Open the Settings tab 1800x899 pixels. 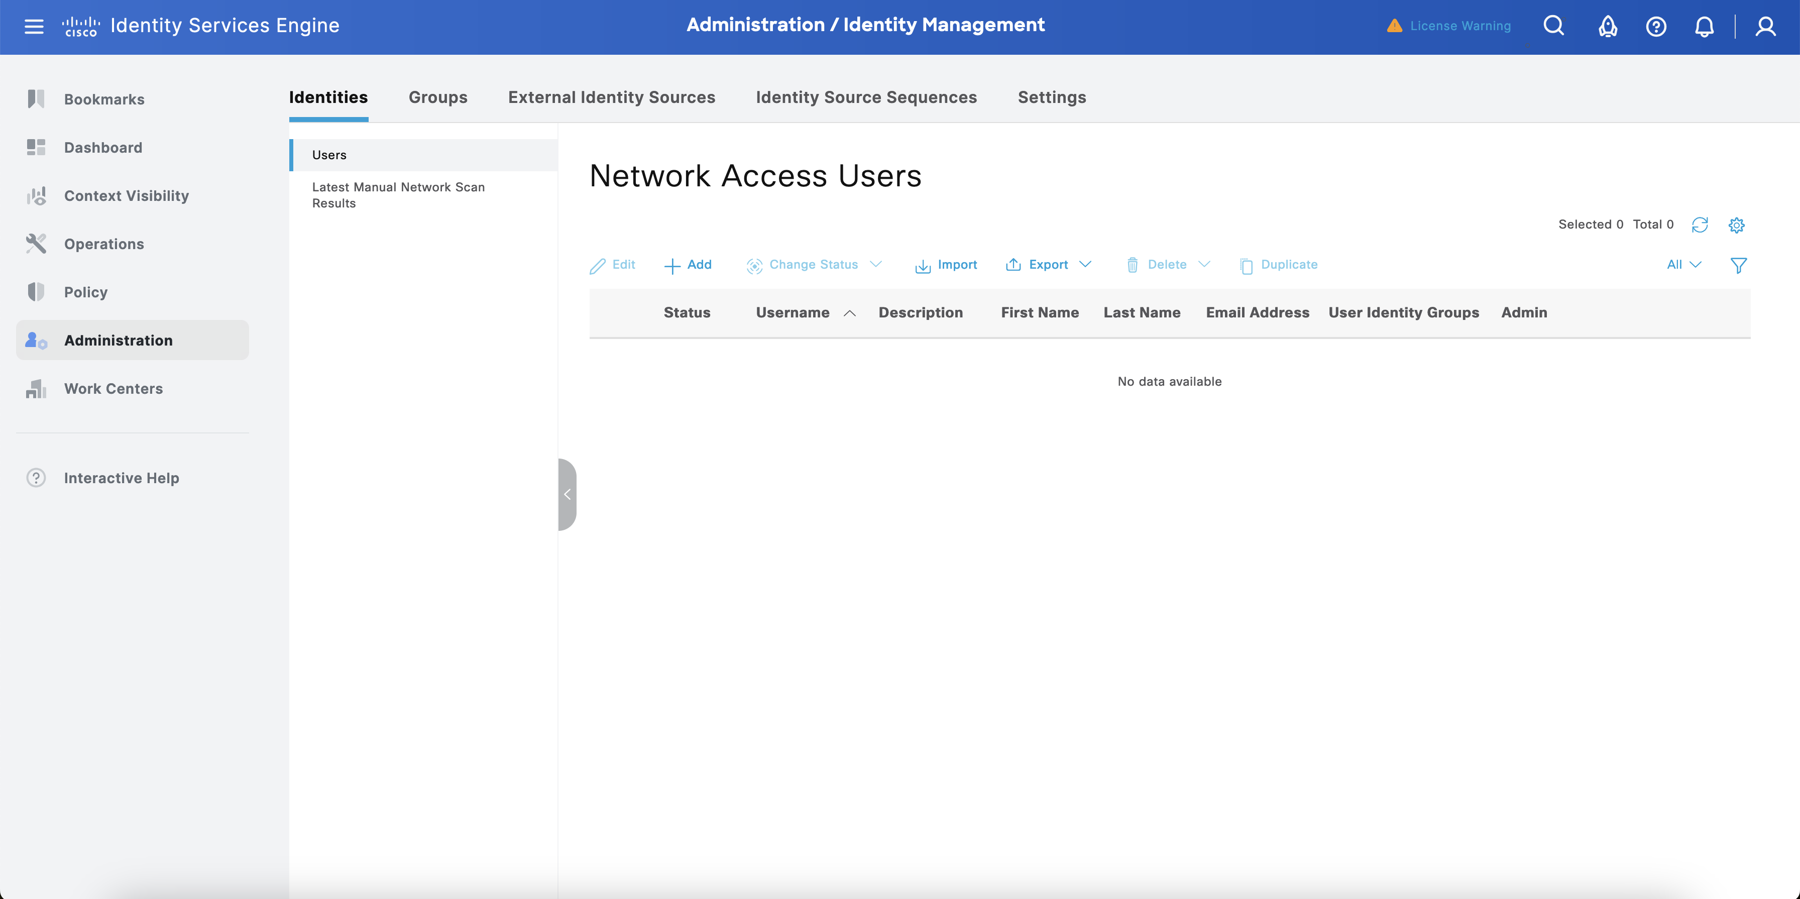coord(1052,97)
